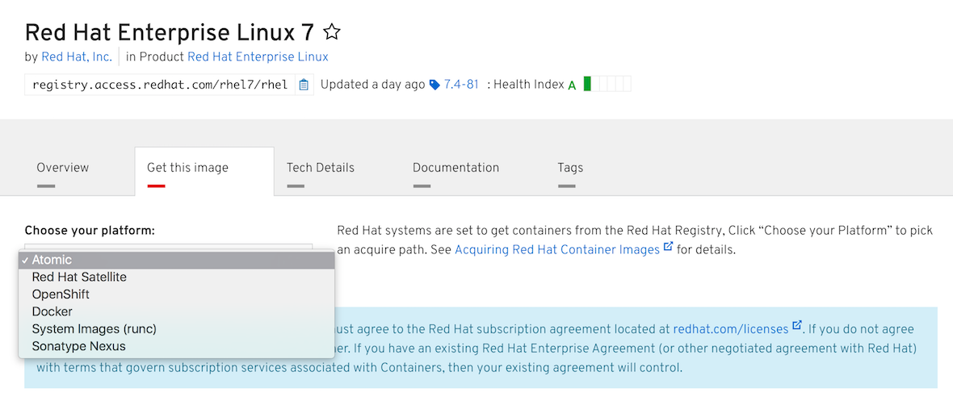Switch to the Overview tab

point(63,168)
